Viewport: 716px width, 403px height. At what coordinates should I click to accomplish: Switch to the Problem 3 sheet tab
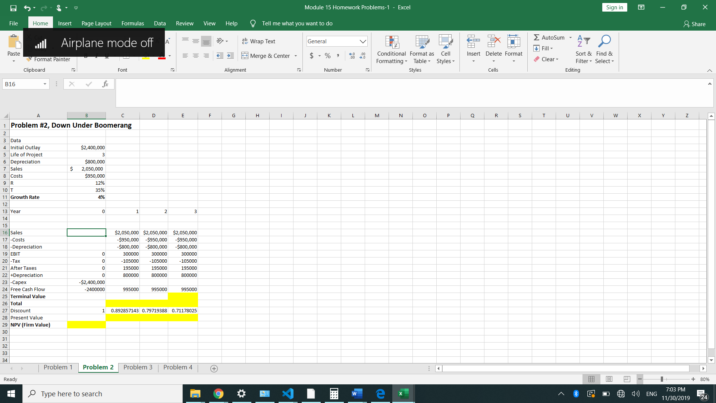tap(138, 367)
